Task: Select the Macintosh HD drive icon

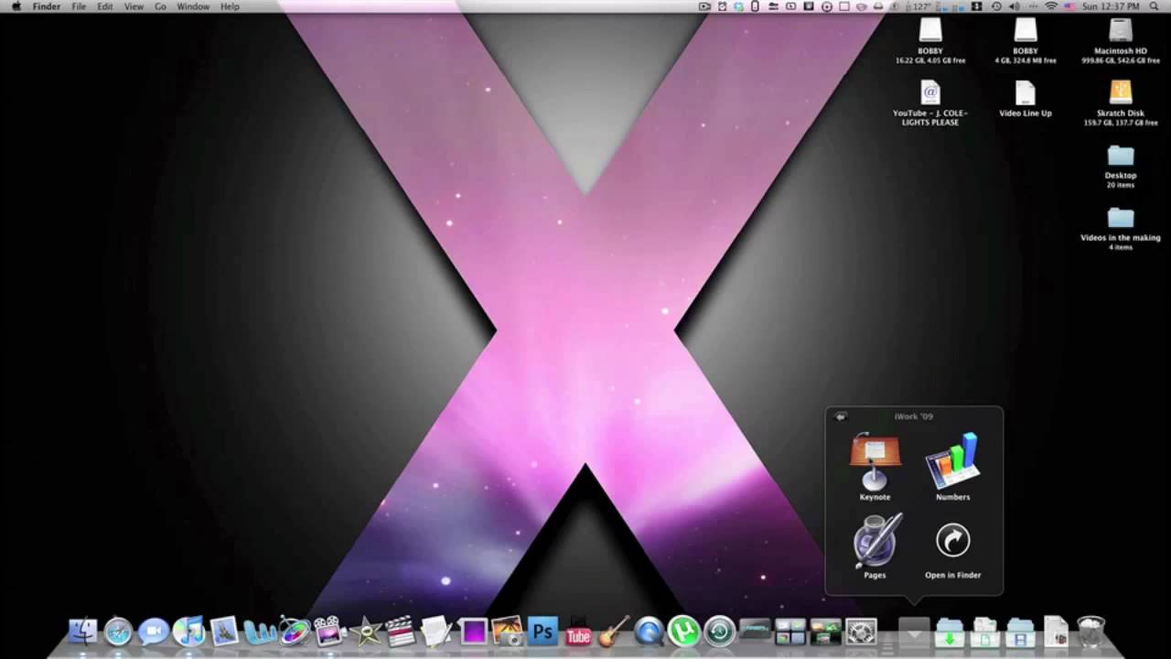Action: [1121, 30]
